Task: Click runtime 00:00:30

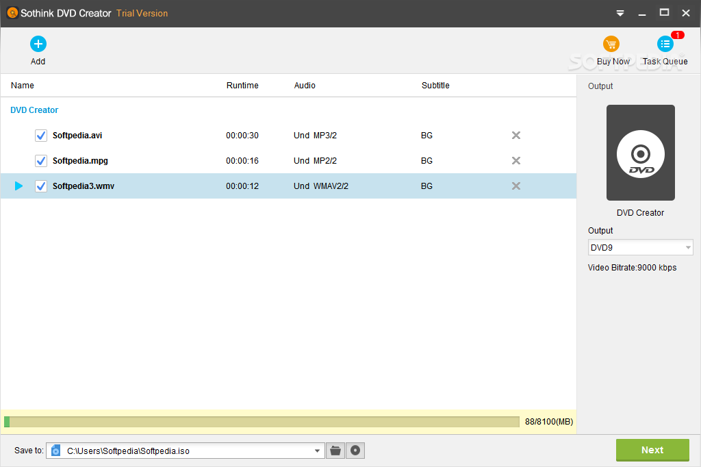Action: point(242,136)
